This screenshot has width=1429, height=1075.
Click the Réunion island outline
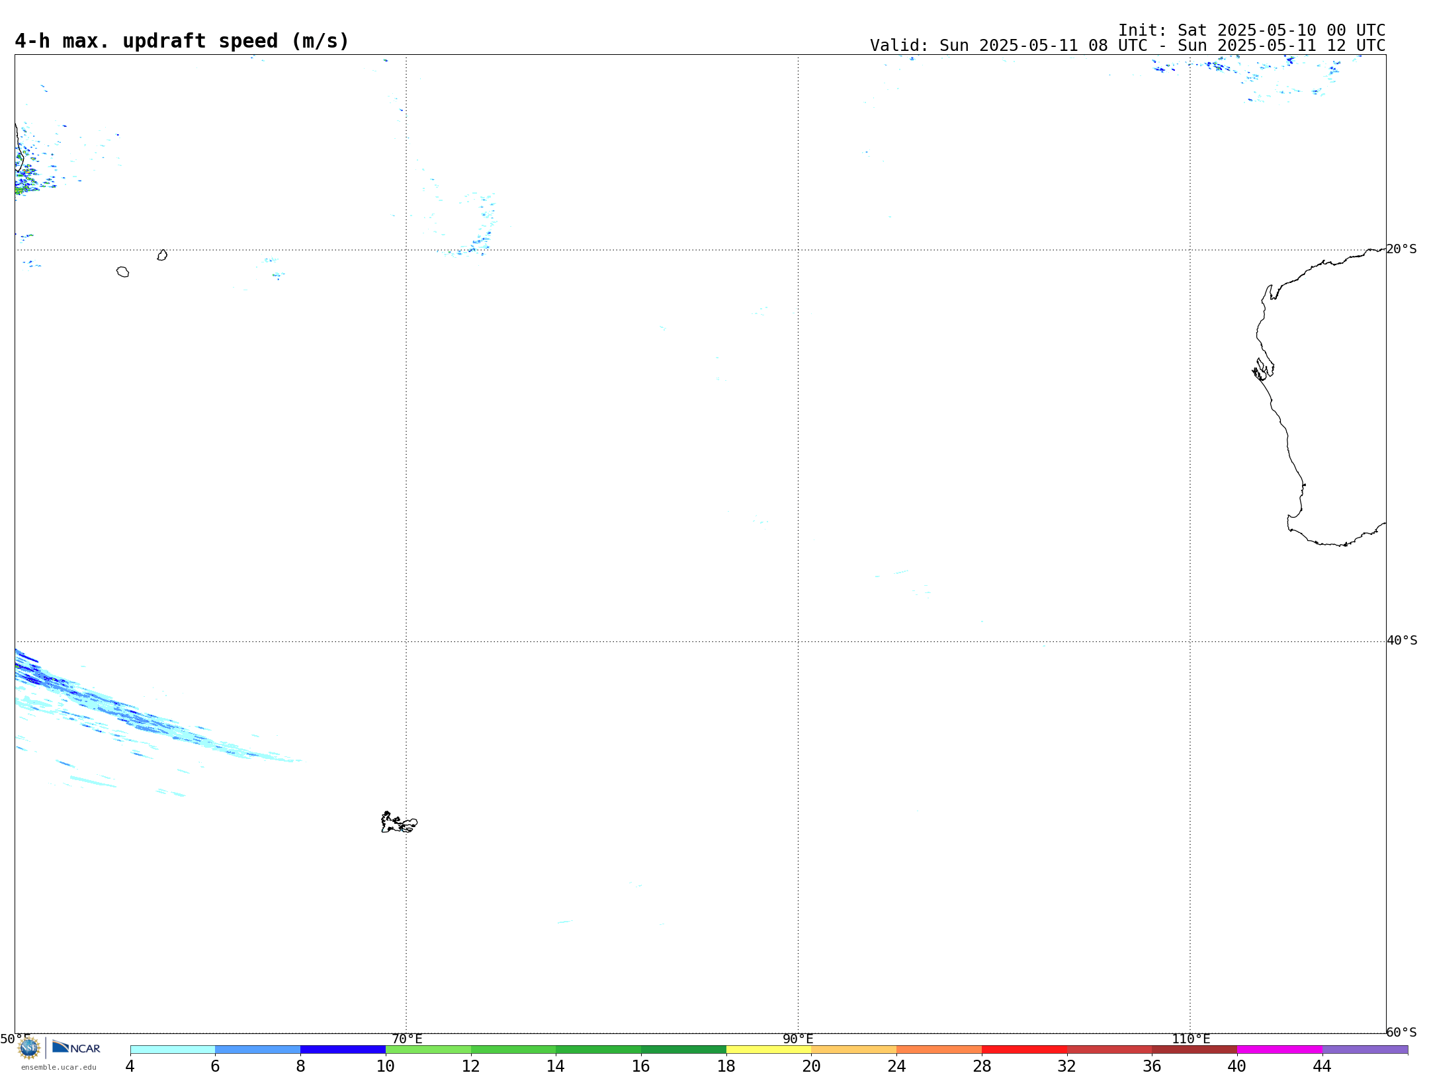(x=122, y=272)
